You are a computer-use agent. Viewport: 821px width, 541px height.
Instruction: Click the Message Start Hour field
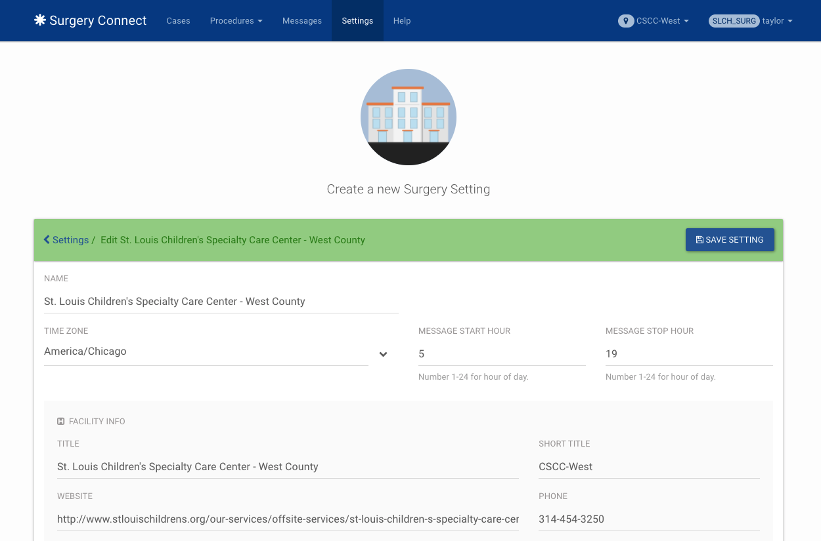pyautogui.click(x=502, y=354)
